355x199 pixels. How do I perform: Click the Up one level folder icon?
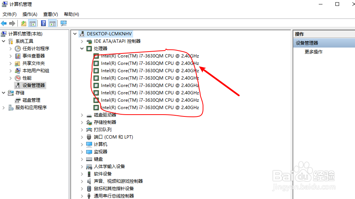pyautogui.click(x=24, y=23)
